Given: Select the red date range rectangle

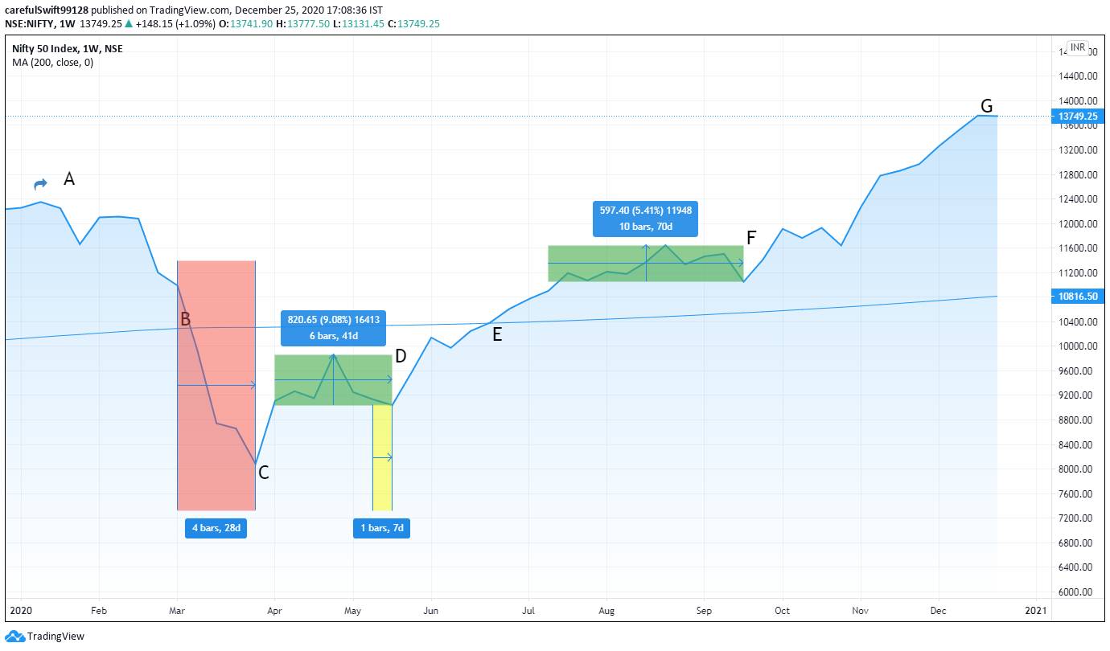Looking at the screenshot, I should tap(216, 385).
